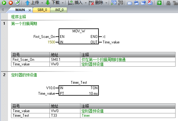The width and height of the screenshot is (178, 121).
Task: Select the MOV_W instruction box
Action: [x=79, y=36]
